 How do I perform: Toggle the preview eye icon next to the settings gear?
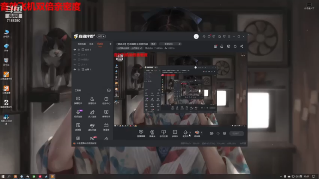point(218,133)
